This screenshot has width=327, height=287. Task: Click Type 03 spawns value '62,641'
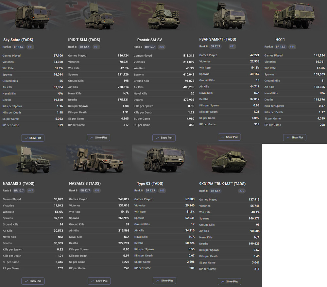190,218
